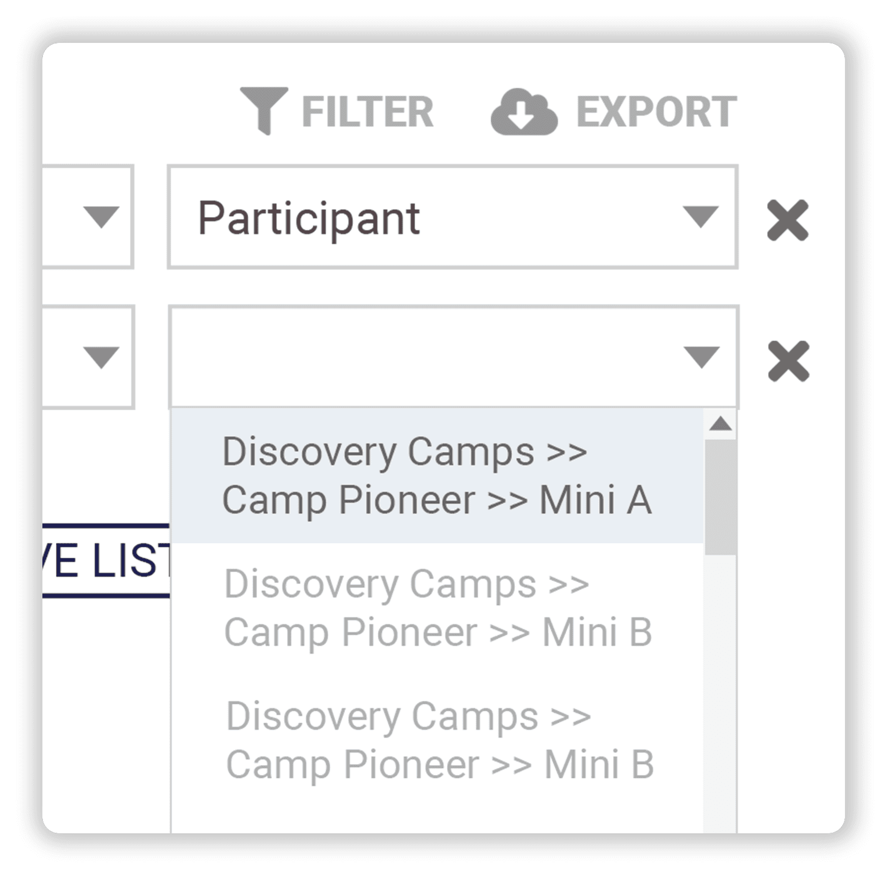Open the dropdown arrow left of the empty field
This screenshot has width=892, height=871.
tap(101, 357)
